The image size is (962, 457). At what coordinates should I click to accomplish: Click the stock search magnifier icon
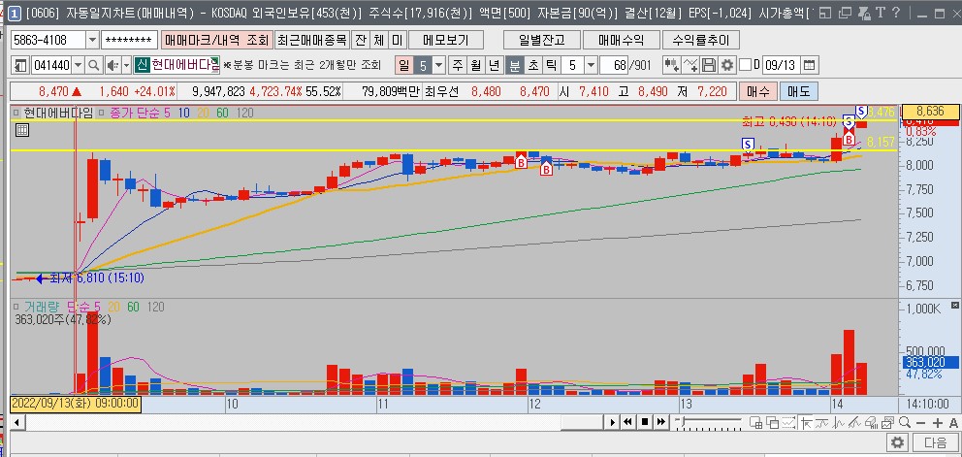coord(94,65)
